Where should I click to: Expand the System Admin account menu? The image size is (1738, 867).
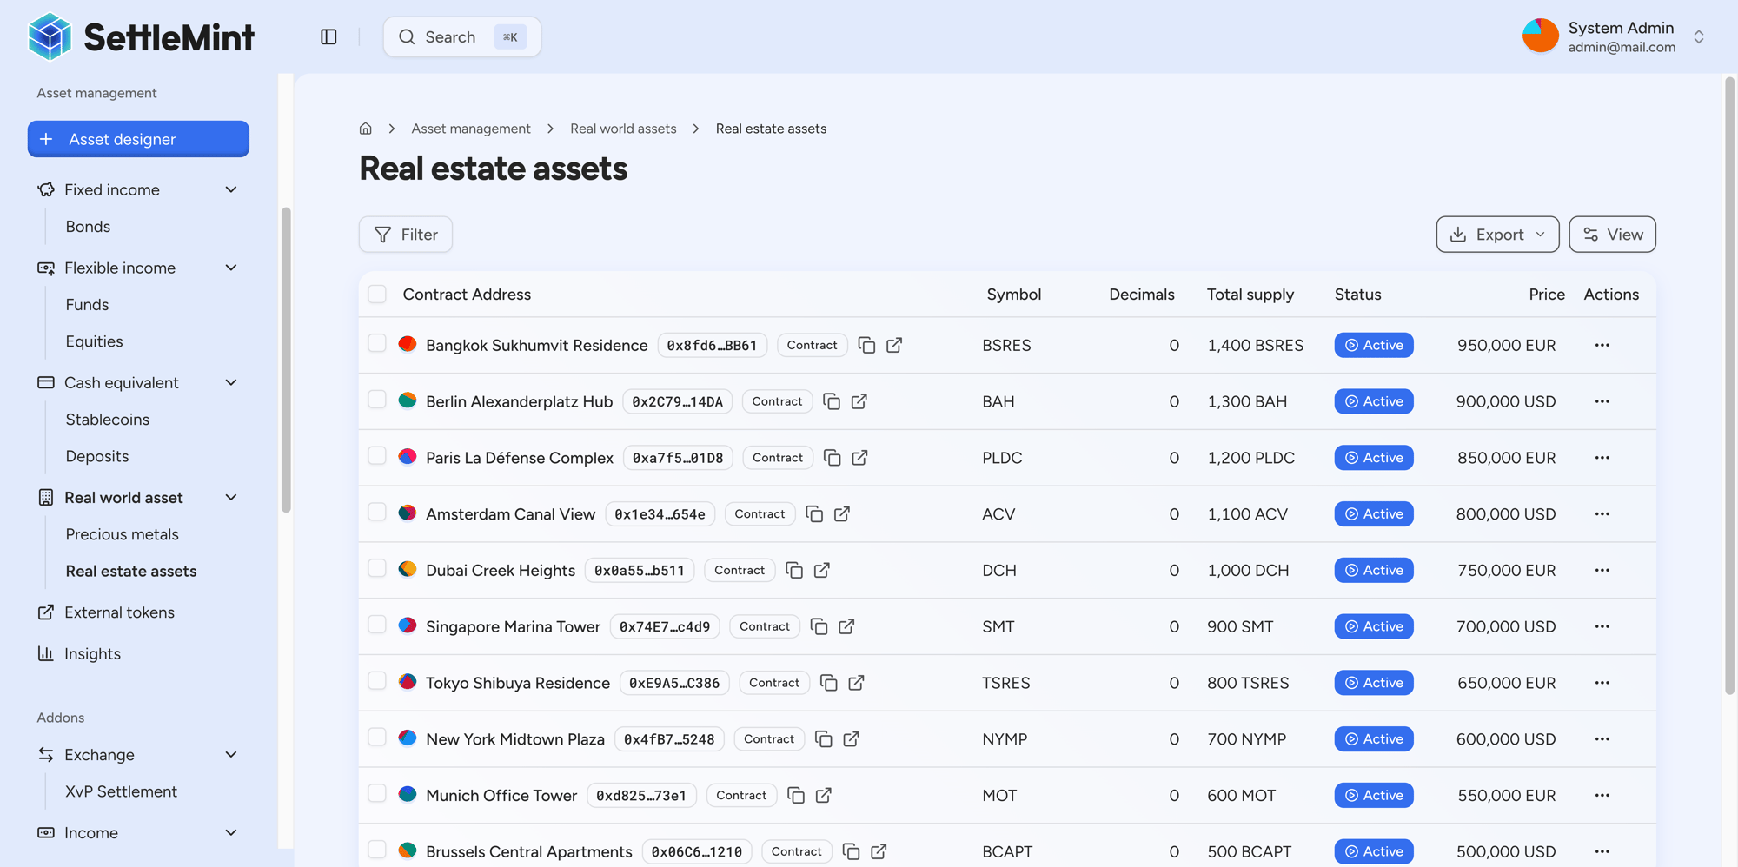1699,36
